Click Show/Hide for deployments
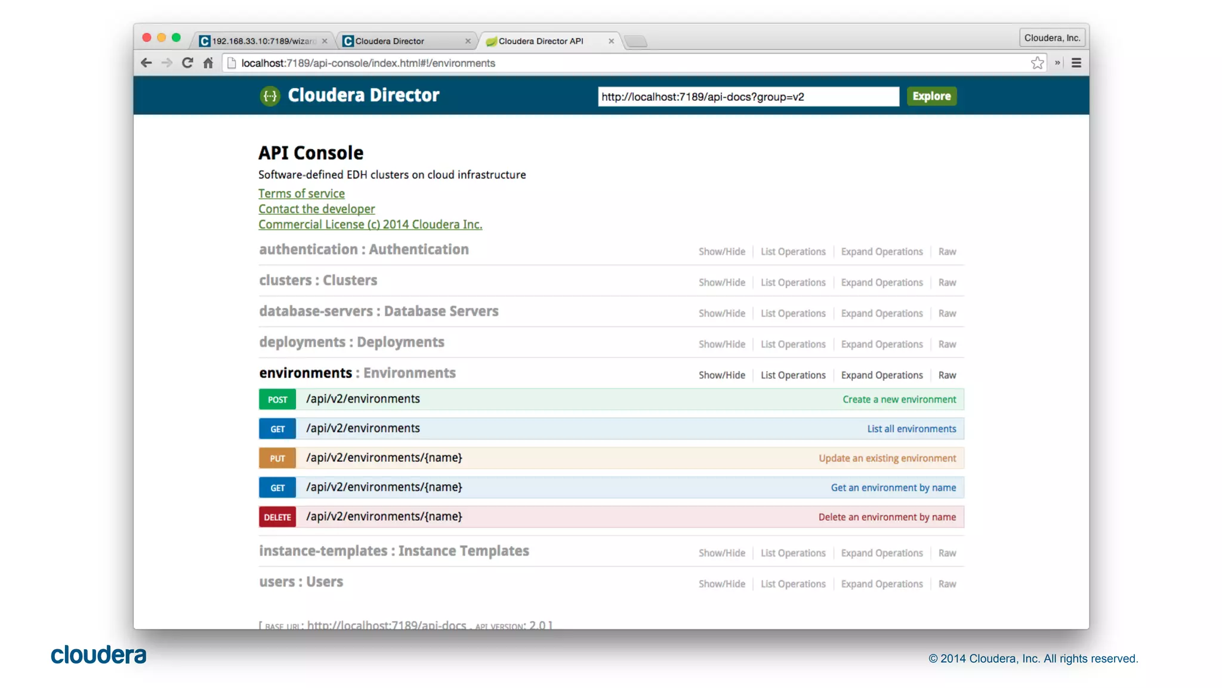This screenshot has width=1222, height=688. click(x=722, y=344)
